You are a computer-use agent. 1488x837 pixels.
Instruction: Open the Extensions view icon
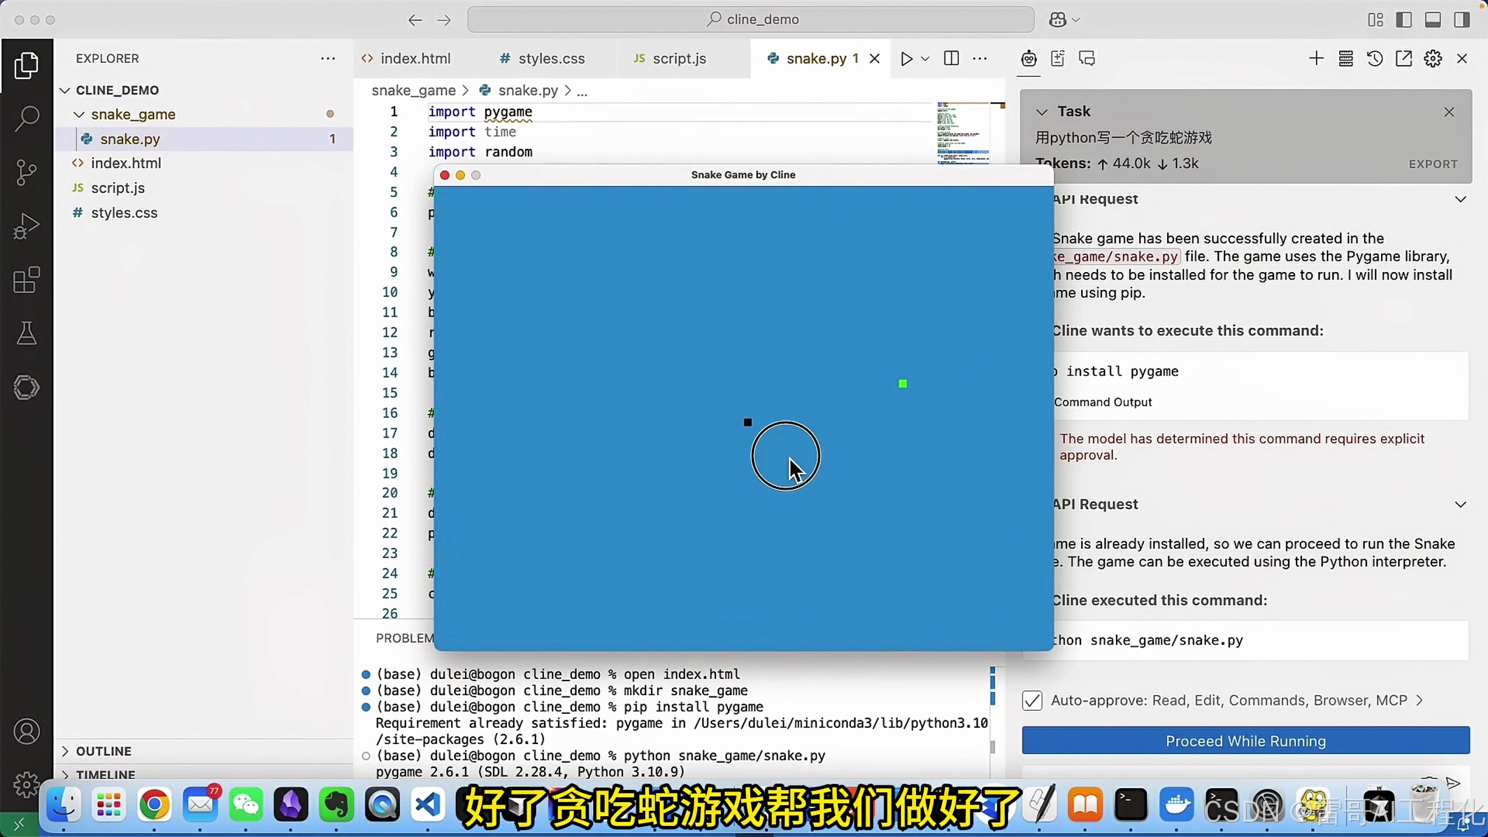pyautogui.click(x=26, y=280)
